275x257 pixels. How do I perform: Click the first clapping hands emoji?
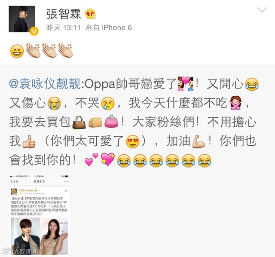(x=33, y=51)
